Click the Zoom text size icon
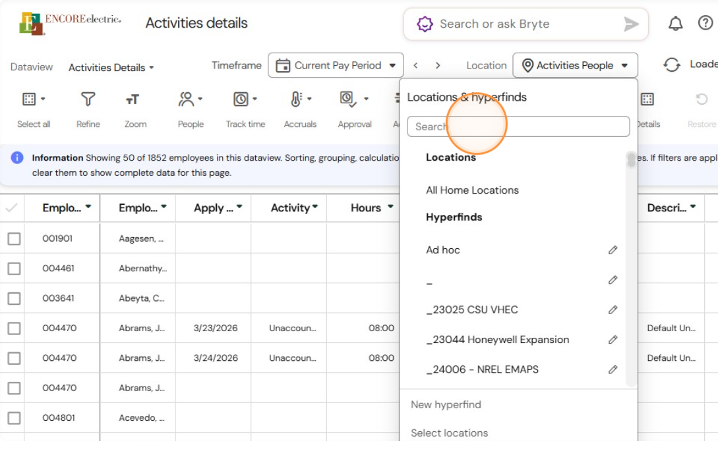This screenshot has width=718, height=455. 133,99
